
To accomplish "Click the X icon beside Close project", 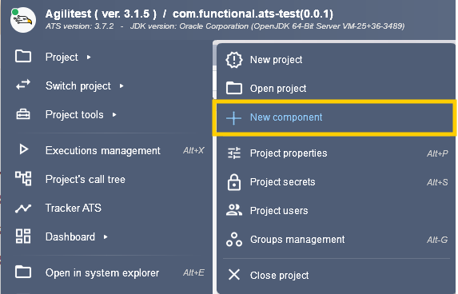I will pyautogui.click(x=234, y=275).
